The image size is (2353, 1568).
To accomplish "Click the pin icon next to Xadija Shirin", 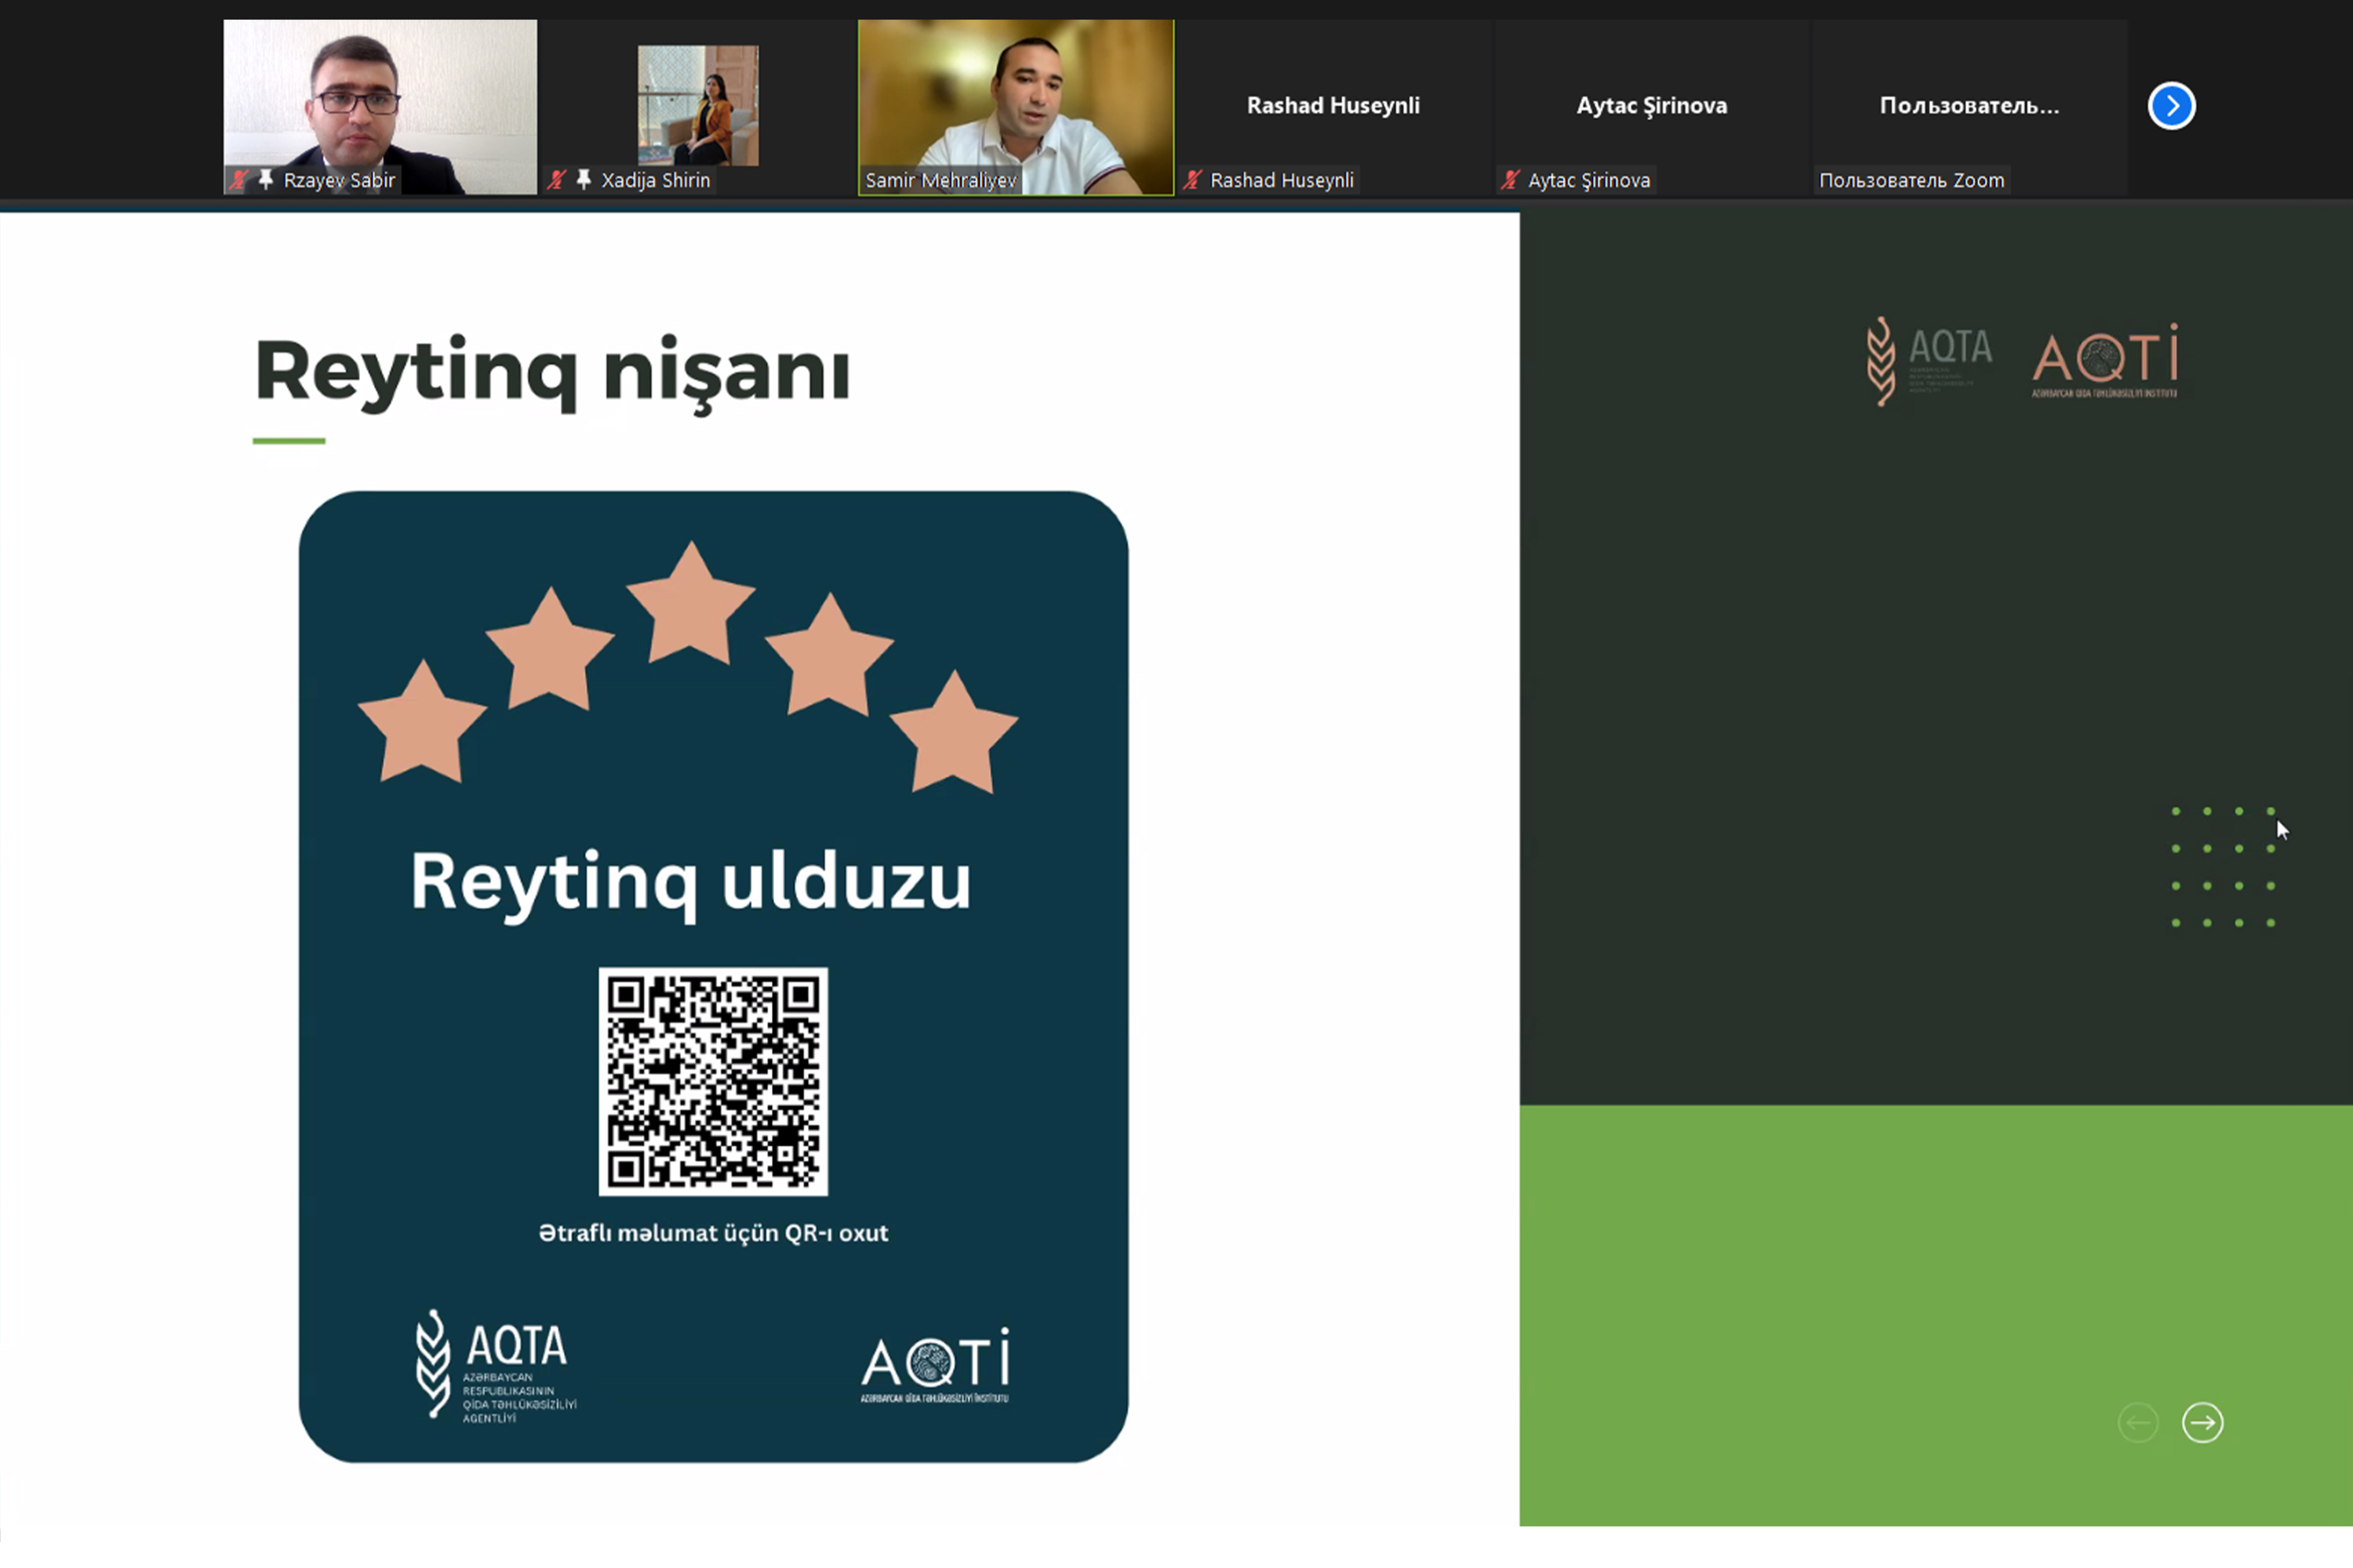I will coord(584,180).
